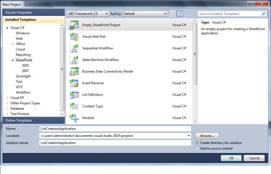This screenshot has height=174, width=271.
Task: Select the 2007 SharePoint node
Action: [x=25, y=71]
